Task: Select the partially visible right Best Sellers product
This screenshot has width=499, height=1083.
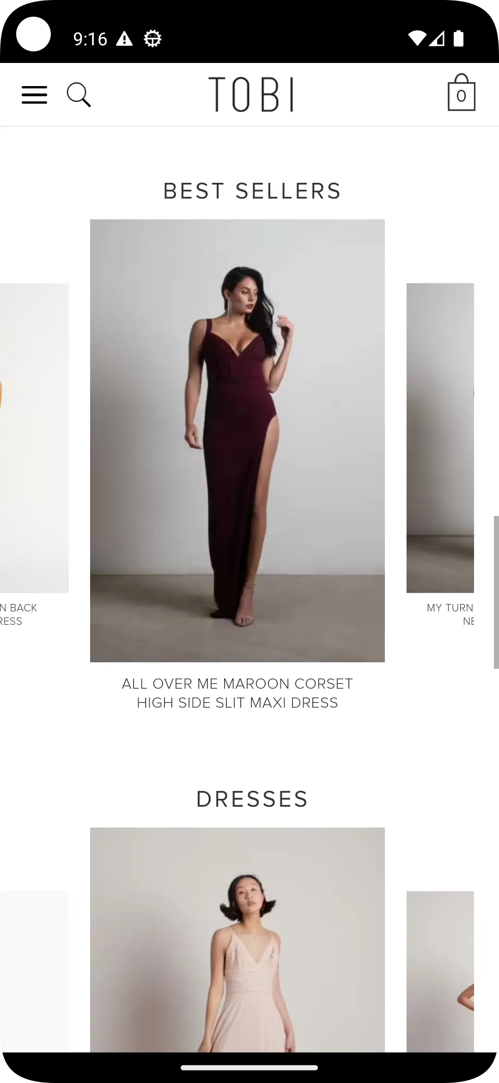Action: click(x=440, y=438)
